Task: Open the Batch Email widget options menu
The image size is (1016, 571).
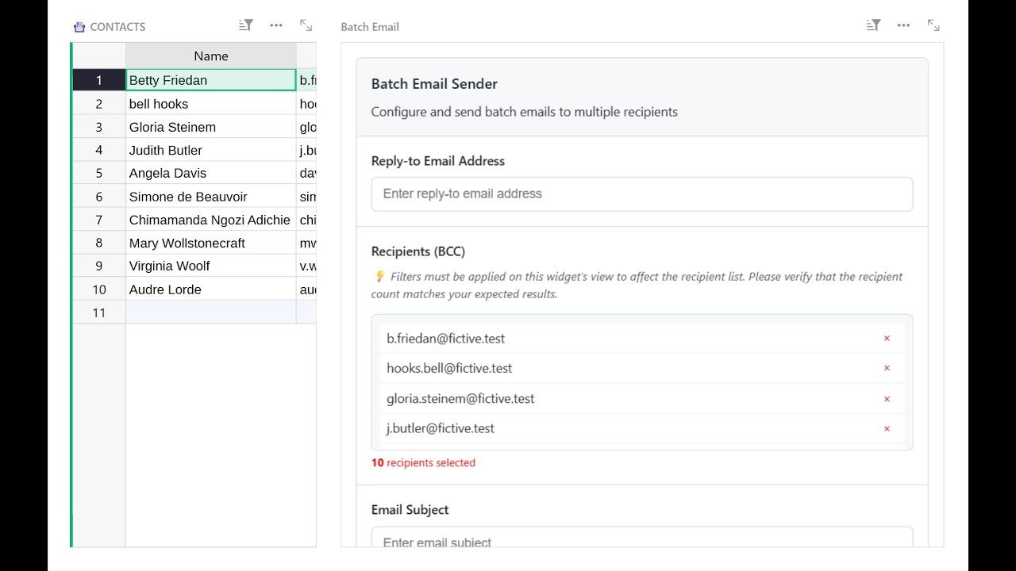Action: 903,25
